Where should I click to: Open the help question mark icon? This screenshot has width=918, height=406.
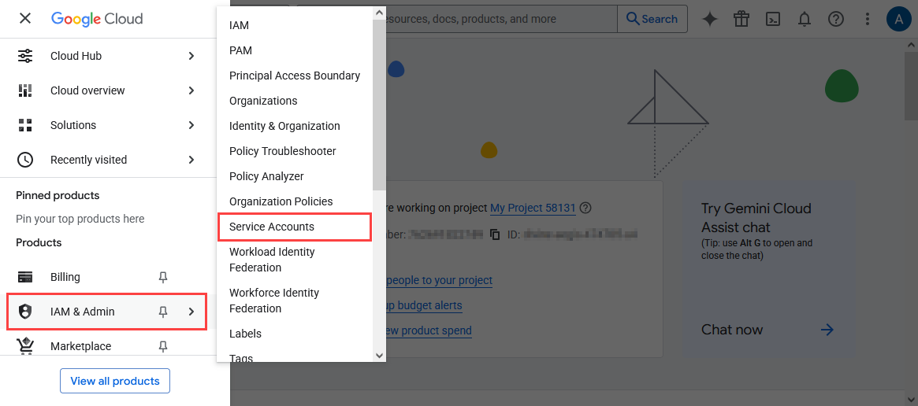click(836, 19)
